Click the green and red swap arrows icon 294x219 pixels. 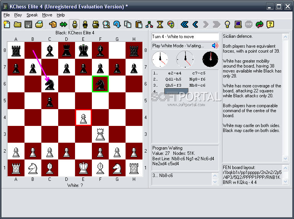[259, 24]
